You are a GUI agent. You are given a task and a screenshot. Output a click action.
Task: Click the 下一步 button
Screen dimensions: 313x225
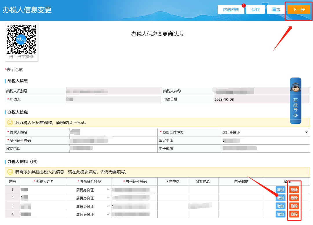tap(298, 9)
